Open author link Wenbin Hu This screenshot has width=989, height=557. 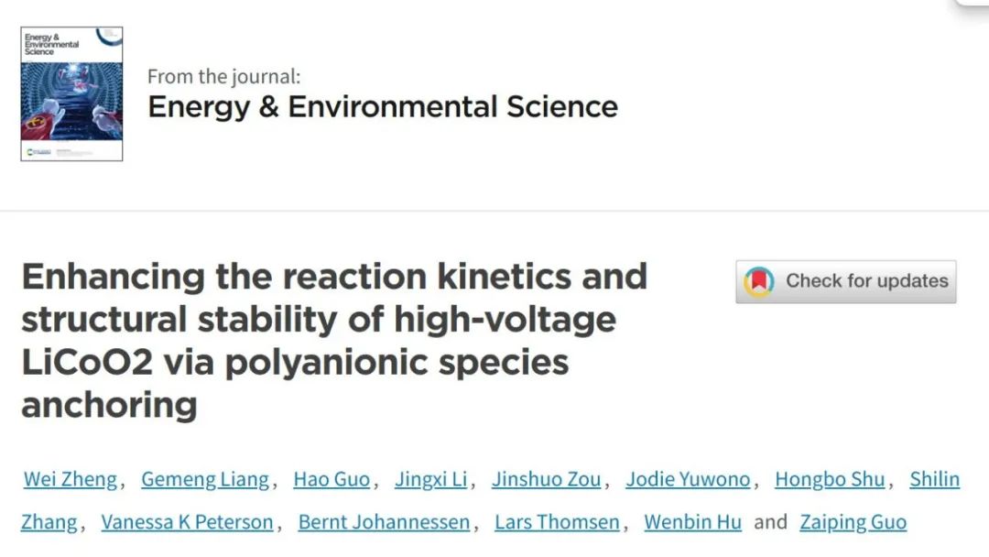pos(692,522)
